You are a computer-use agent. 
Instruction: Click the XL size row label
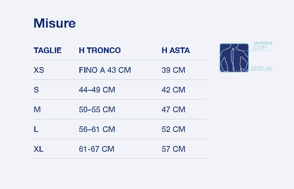tap(39, 149)
